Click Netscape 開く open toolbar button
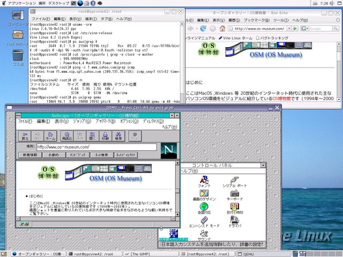This screenshot has width=343, height=257. pyautogui.click(x=93, y=136)
